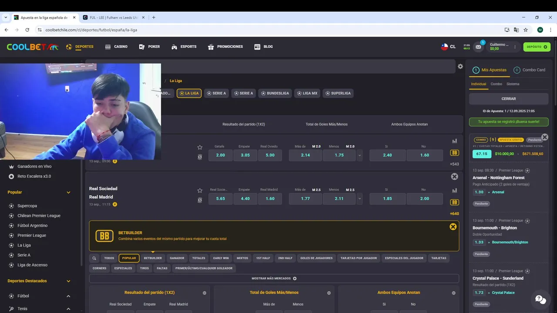Open the Chrome profile avatar
This screenshot has width=557, height=313.
tap(540, 30)
